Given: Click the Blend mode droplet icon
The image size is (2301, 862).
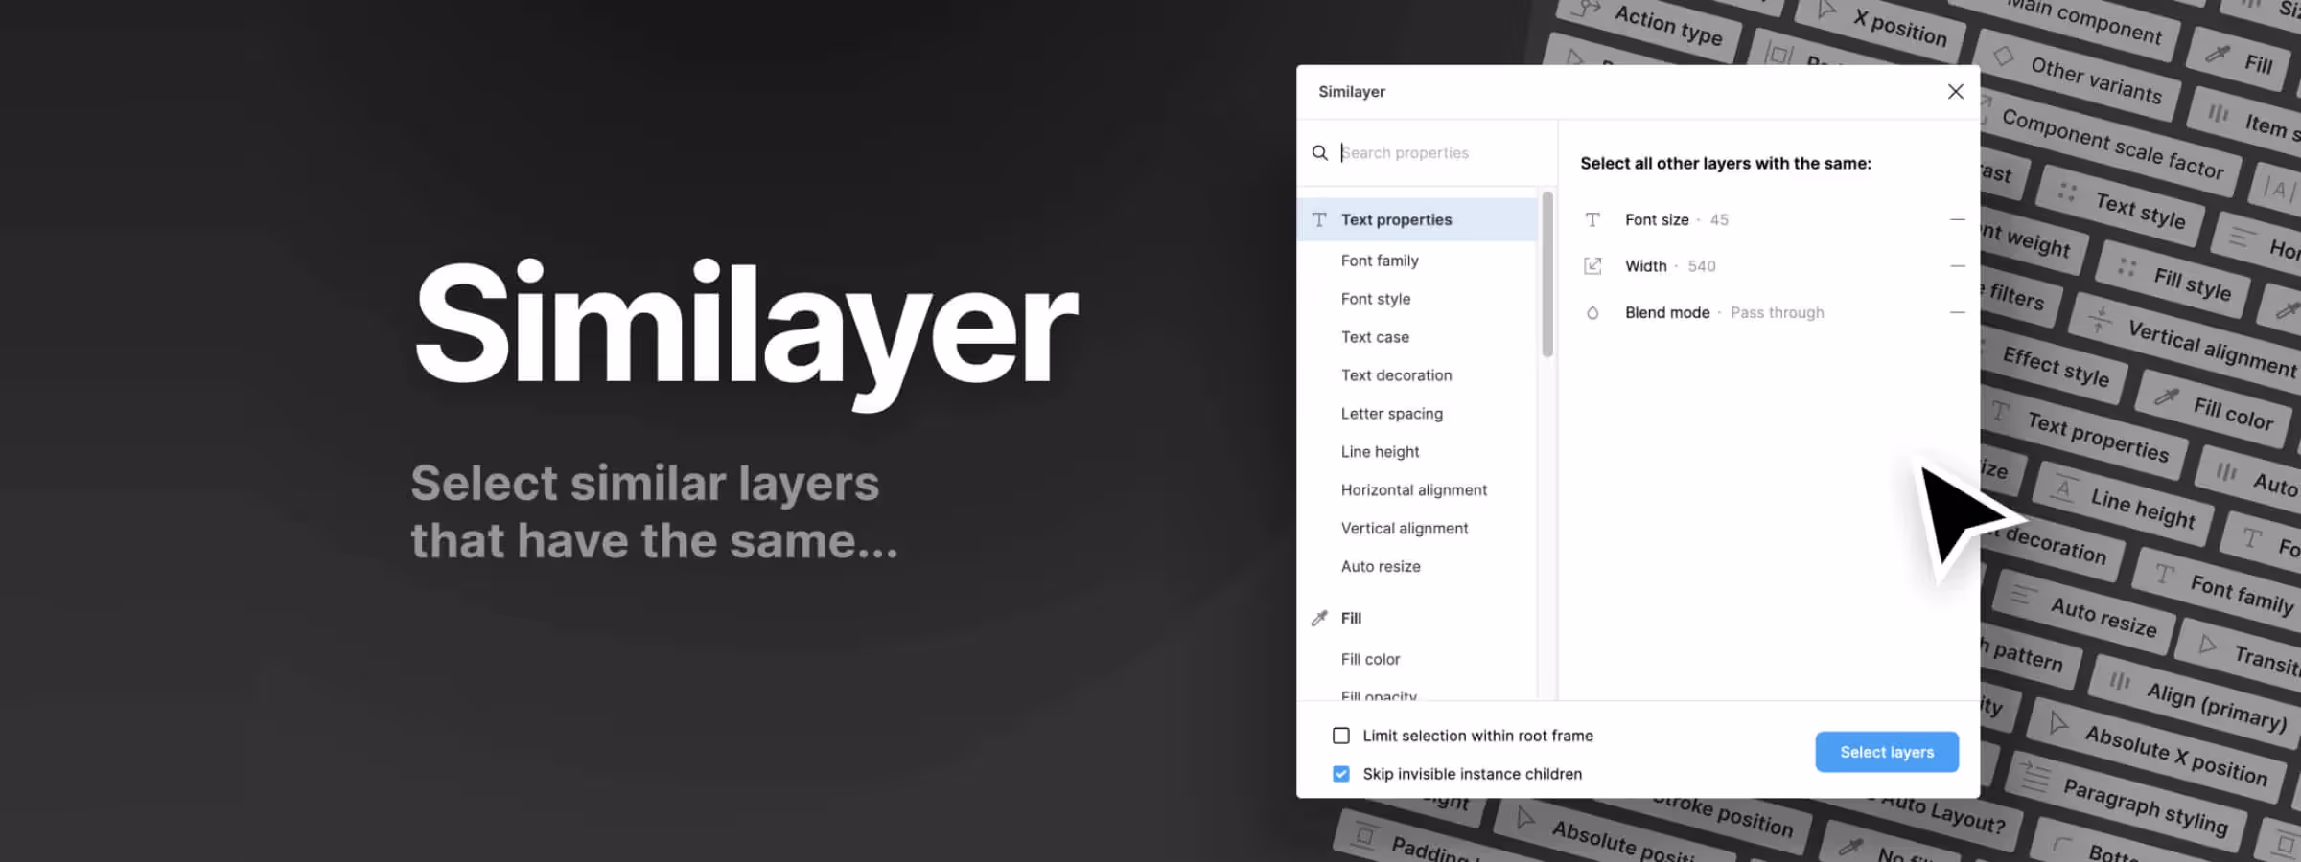Looking at the screenshot, I should (x=1592, y=313).
